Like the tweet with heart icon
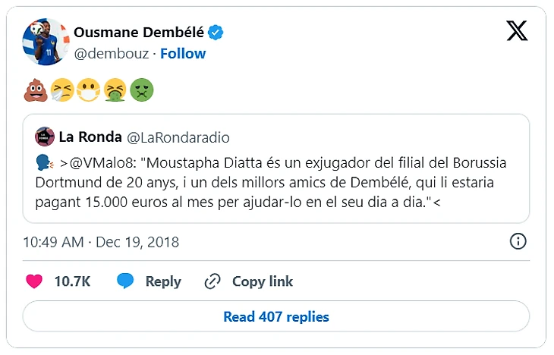 tap(34, 281)
